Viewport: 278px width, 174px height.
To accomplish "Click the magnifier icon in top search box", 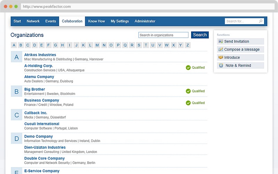I will 261,21.
